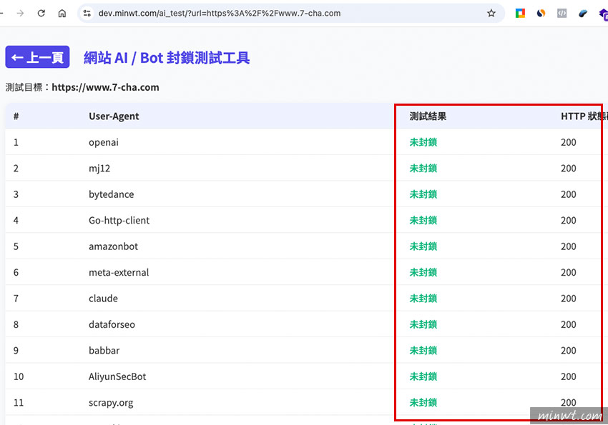Screen dimensions: 608x425
Task: Open the purple graduation cap extension
Action: pos(603,13)
